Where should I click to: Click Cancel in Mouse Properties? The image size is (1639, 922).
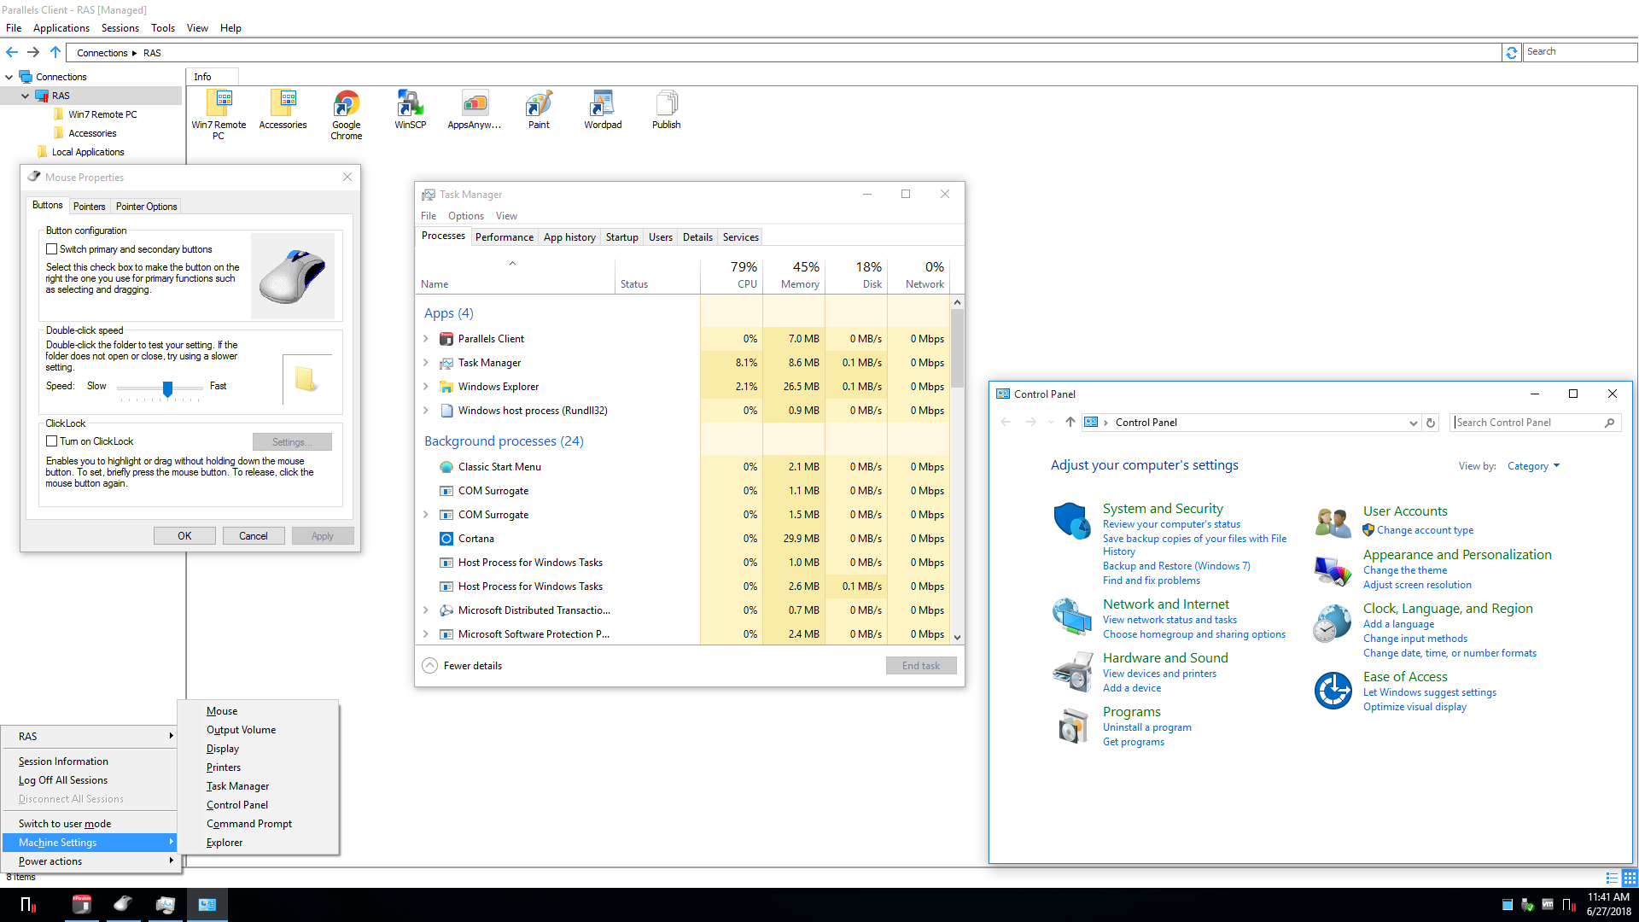click(254, 536)
